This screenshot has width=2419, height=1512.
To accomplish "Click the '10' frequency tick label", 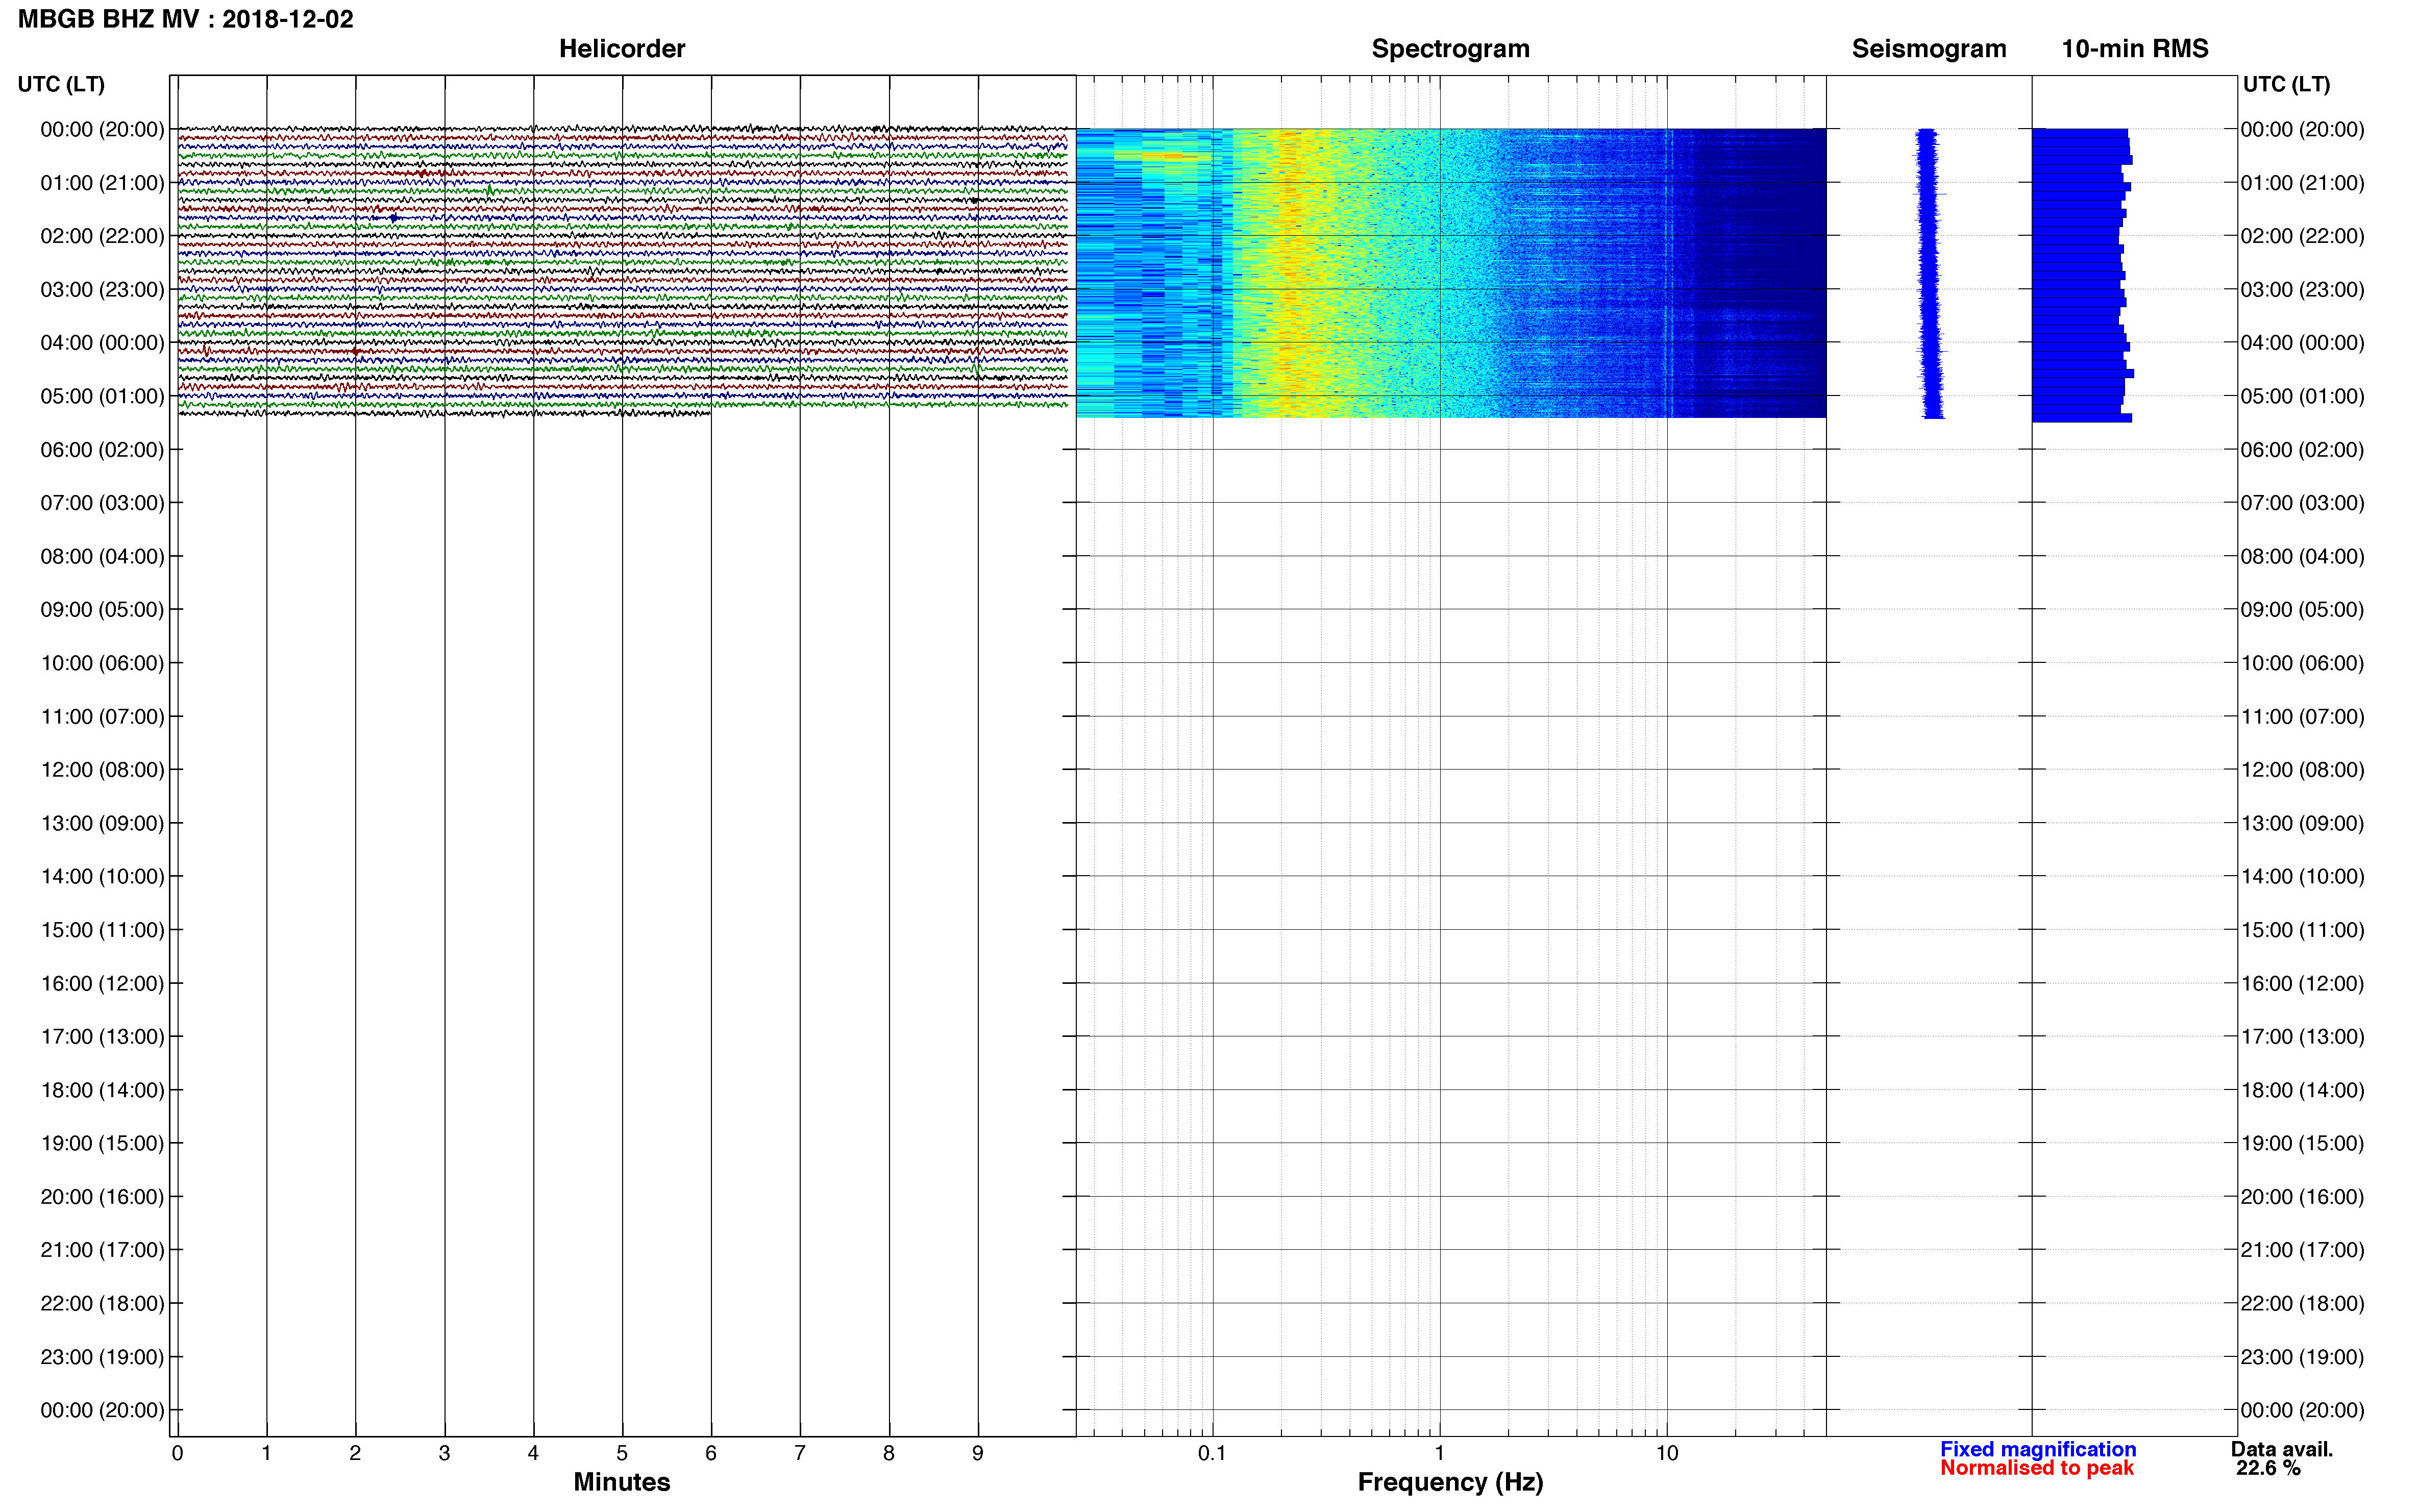I will 1667,1453.
